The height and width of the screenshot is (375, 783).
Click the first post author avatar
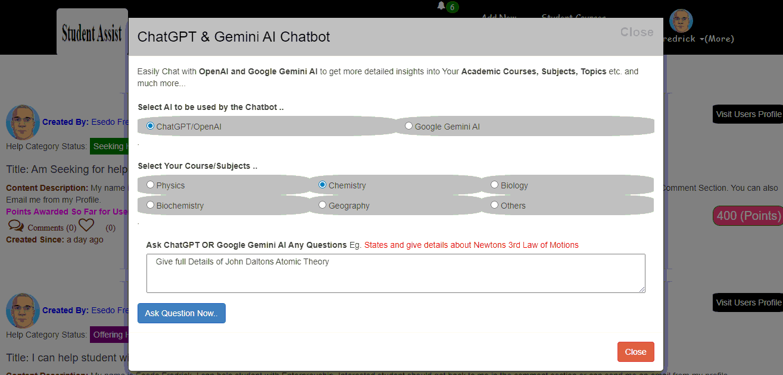pos(23,122)
